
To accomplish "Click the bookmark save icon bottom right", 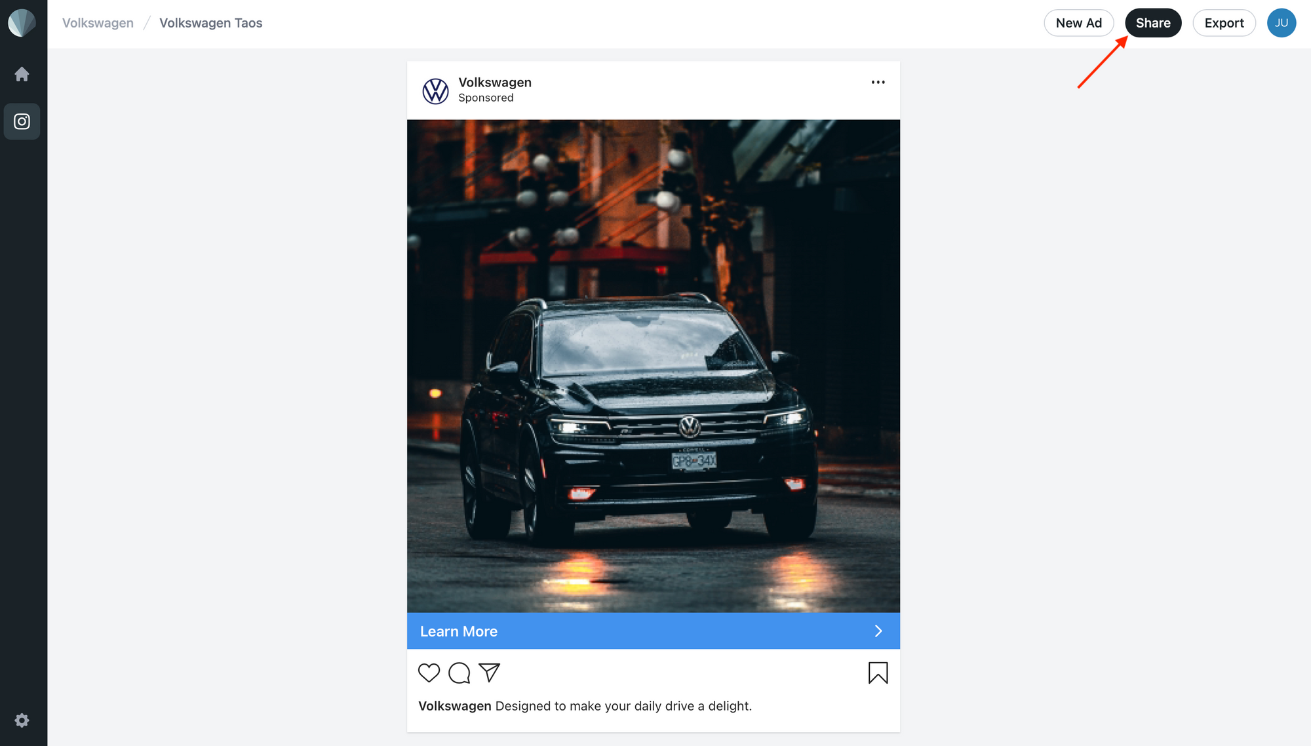I will (x=878, y=673).
